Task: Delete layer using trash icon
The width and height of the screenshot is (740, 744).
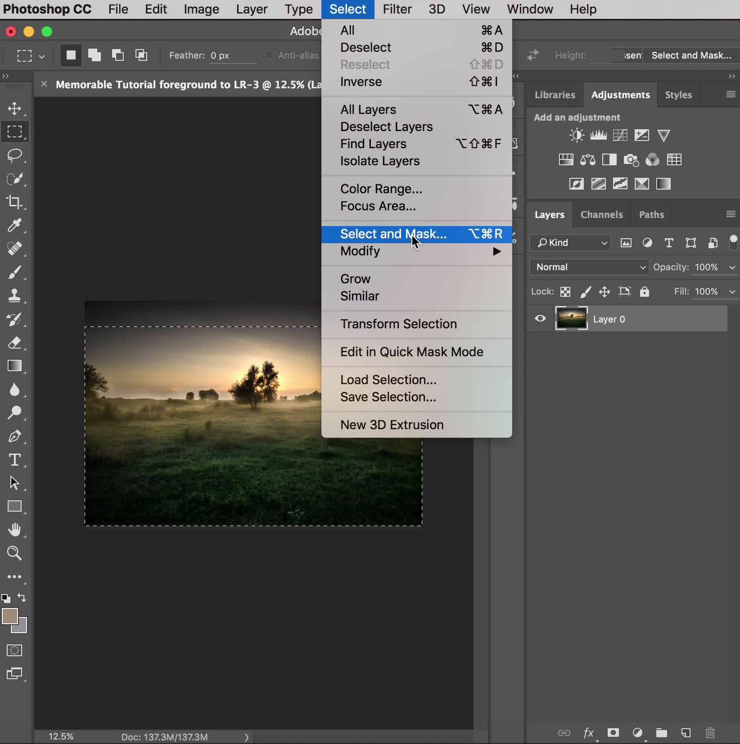Action: coord(710,733)
